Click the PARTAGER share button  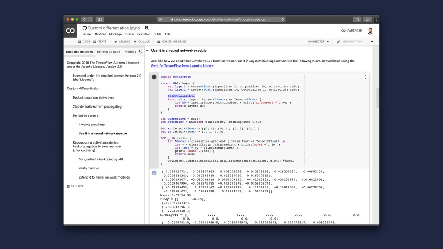tap(352, 31)
